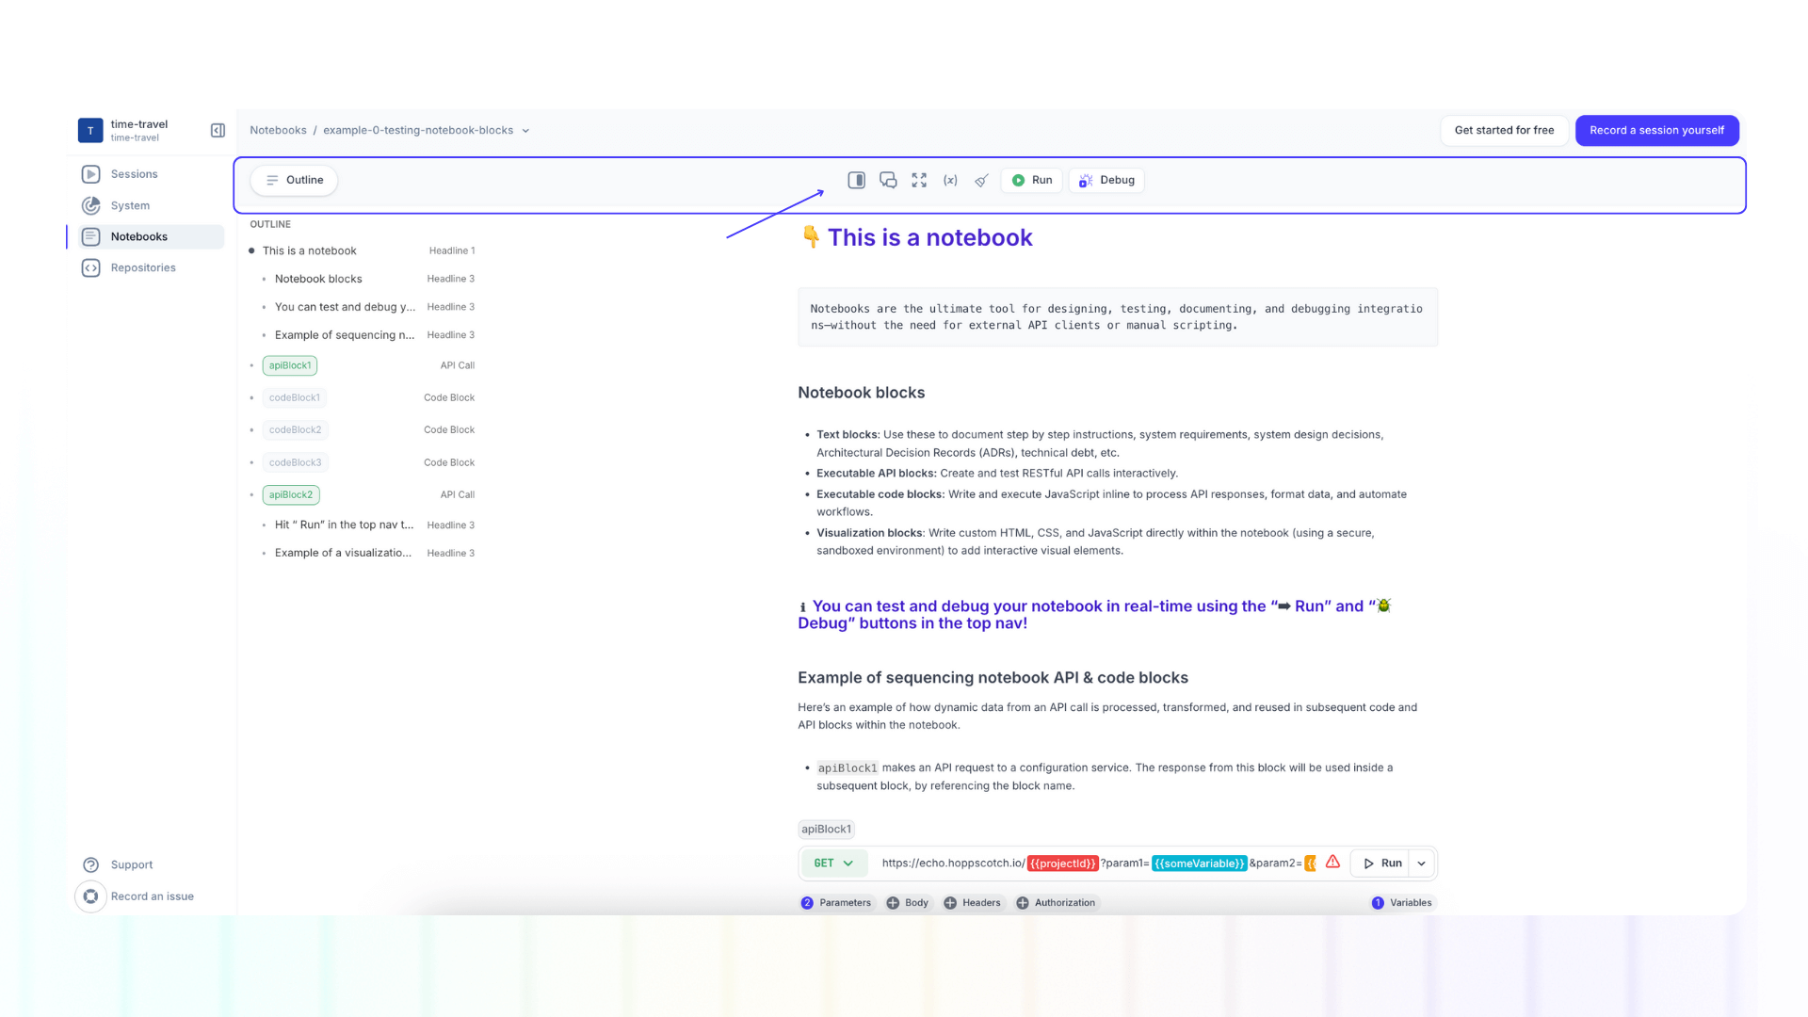Click the fullscreen expand arrows icon
The width and height of the screenshot is (1808, 1017).
[919, 180]
